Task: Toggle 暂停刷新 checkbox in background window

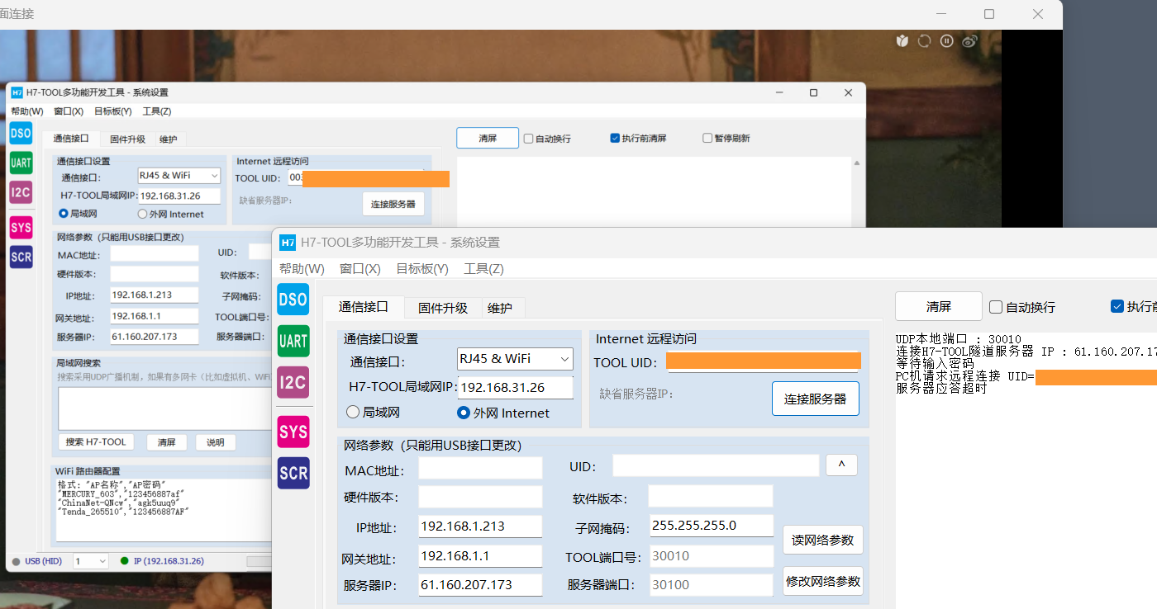Action: click(707, 139)
